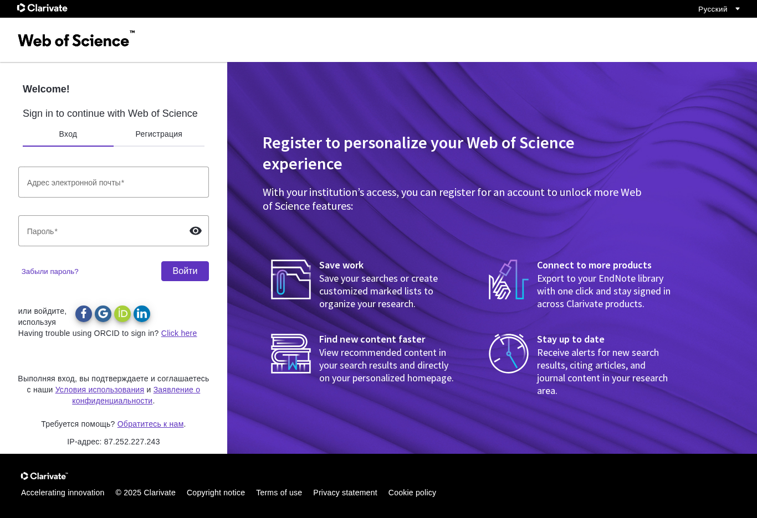Click the Connect to more products heading
The image size is (757, 518).
click(x=594, y=265)
